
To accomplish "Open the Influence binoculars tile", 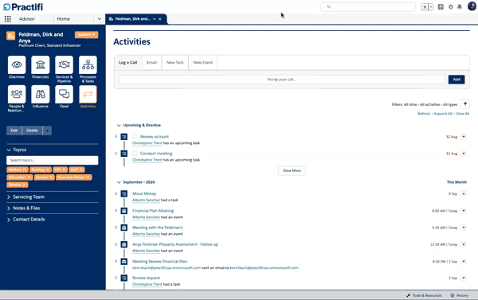I will tap(41, 94).
